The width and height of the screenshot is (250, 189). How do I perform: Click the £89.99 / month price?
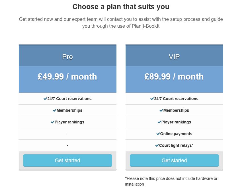174,77
